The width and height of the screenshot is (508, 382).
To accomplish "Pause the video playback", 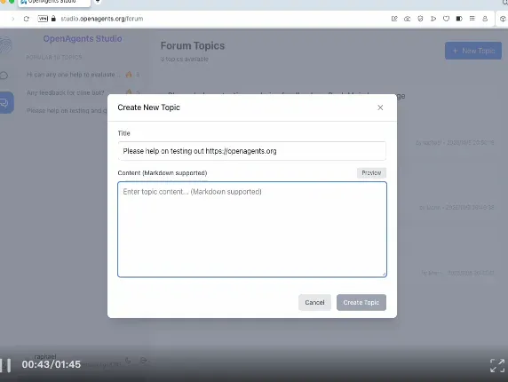I will pos(6,365).
